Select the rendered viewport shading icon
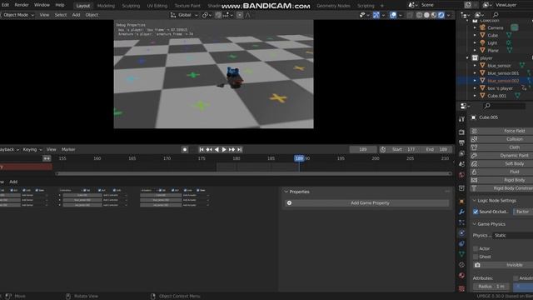This screenshot has height=300, width=533. pyautogui.click(x=441, y=15)
